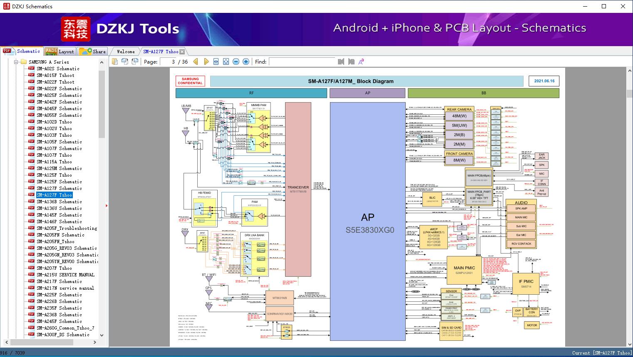Click the PDF icon beside SM-A226B Schematic

pyautogui.click(x=31, y=301)
